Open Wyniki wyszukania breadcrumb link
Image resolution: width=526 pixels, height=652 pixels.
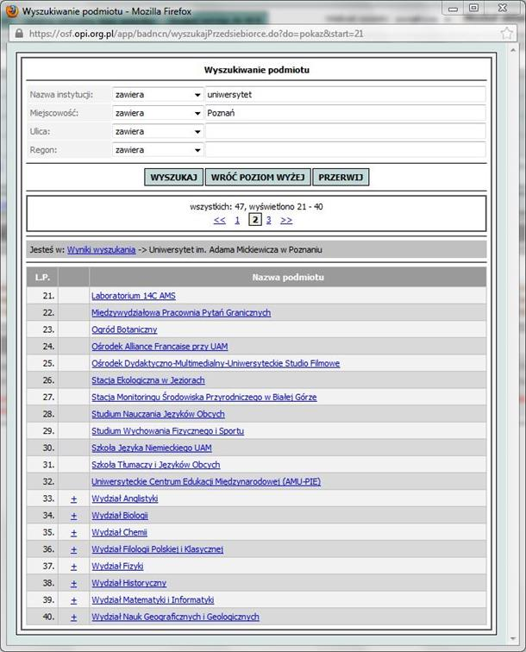(x=102, y=250)
